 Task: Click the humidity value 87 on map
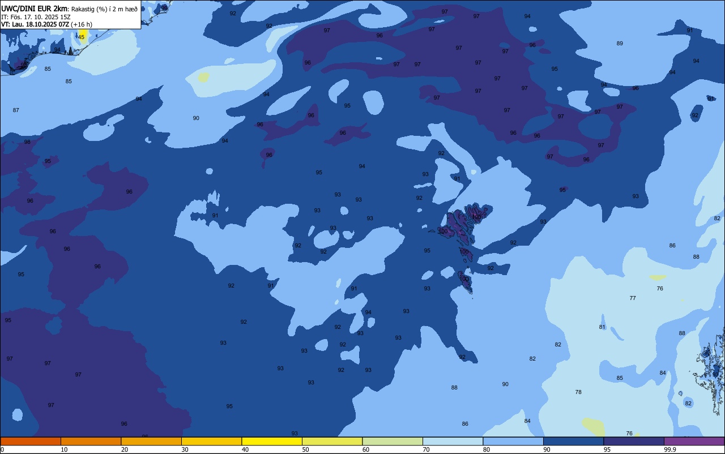[x=16, y=110]
